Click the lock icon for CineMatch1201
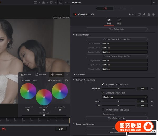 (149, 14)
